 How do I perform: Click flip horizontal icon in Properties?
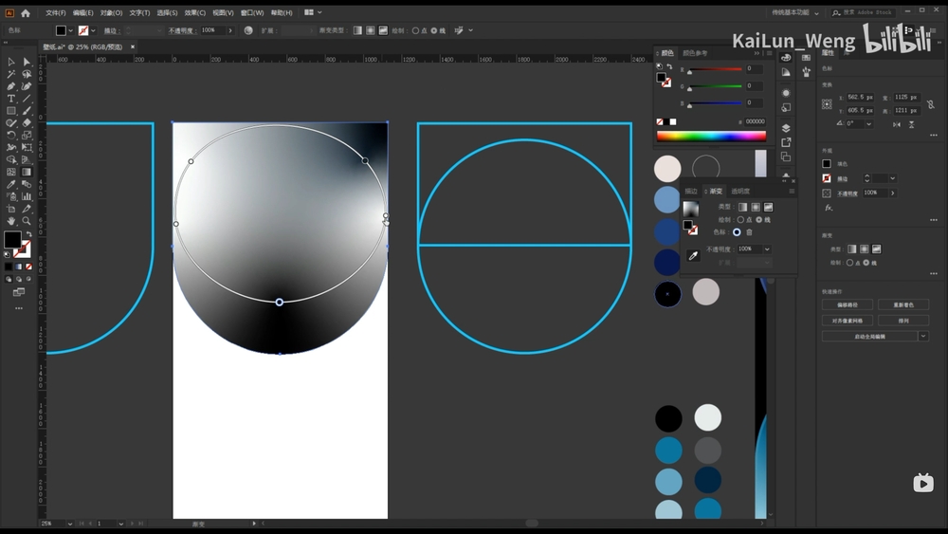coord(897,124)
